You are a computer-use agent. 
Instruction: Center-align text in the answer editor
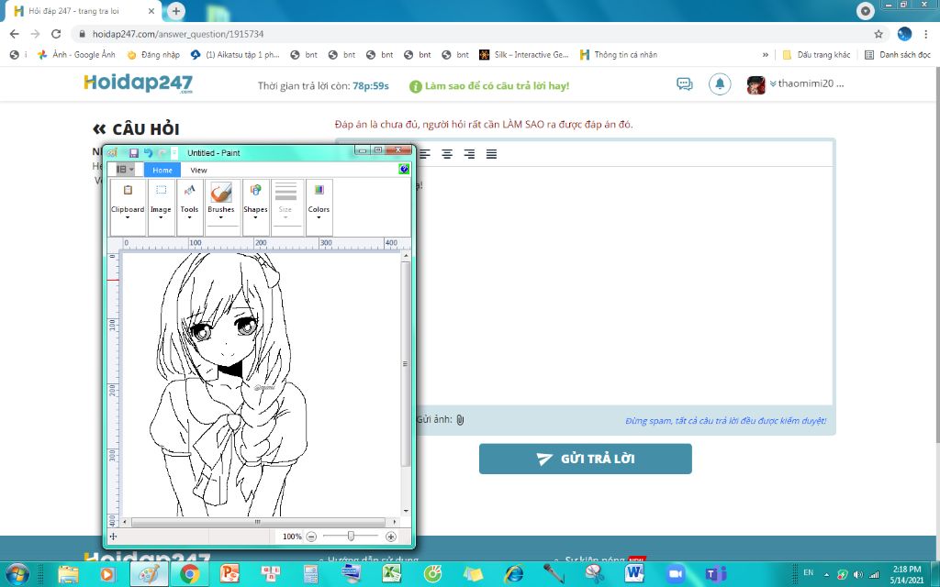[447, 154]
